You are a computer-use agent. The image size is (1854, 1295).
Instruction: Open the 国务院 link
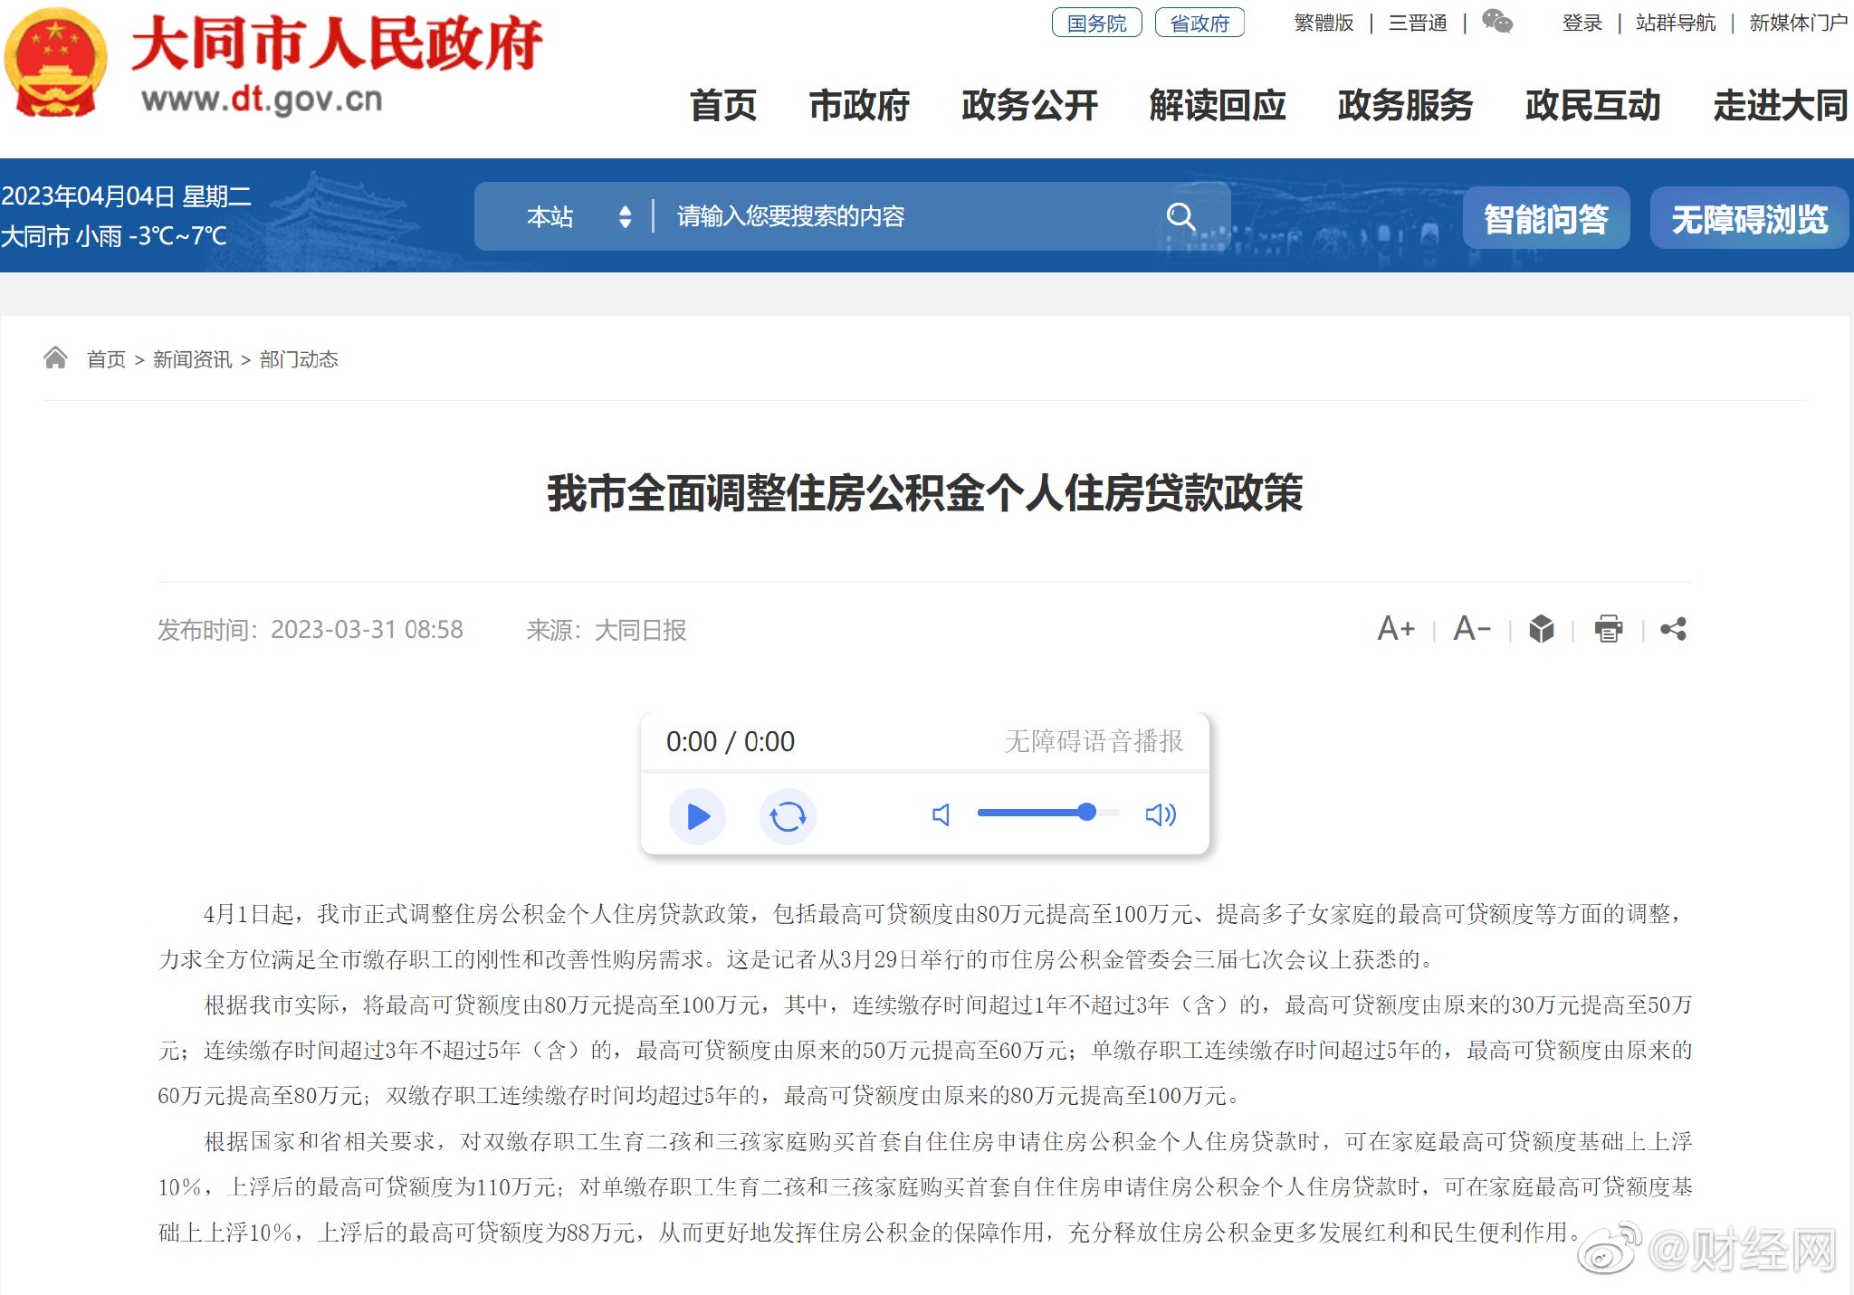1096,23
